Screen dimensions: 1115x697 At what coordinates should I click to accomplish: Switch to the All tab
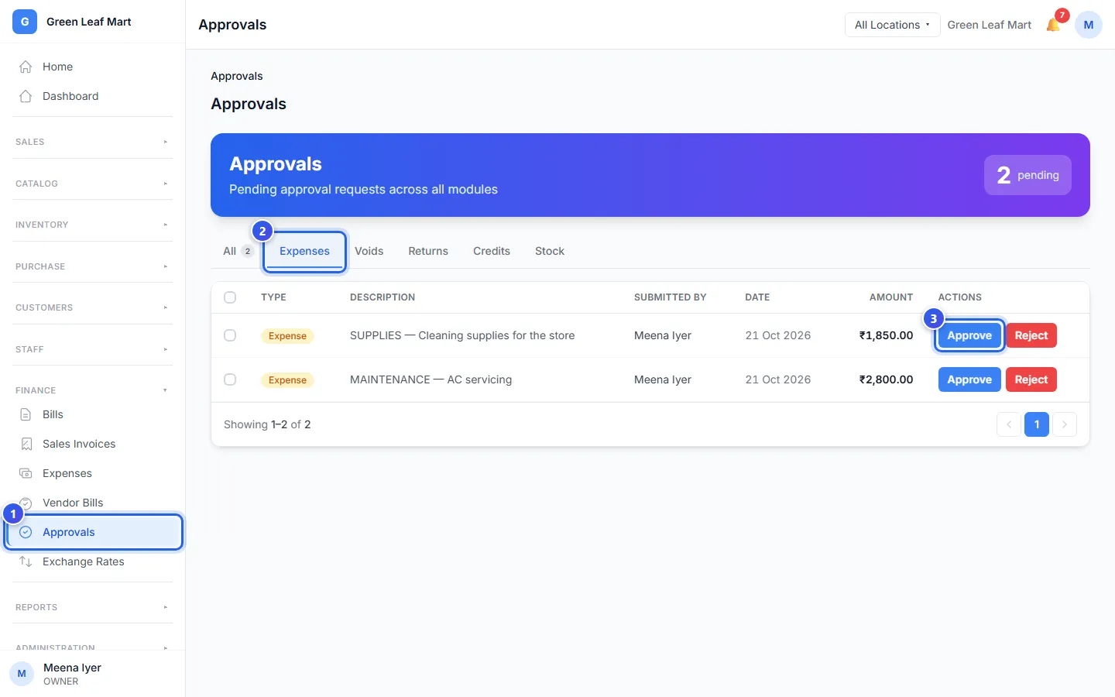(x=238, y=251)
